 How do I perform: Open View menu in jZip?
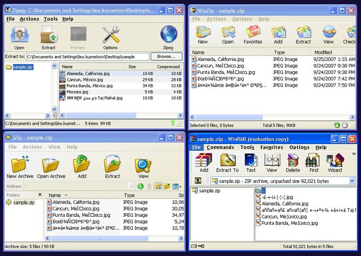(54, 147)
